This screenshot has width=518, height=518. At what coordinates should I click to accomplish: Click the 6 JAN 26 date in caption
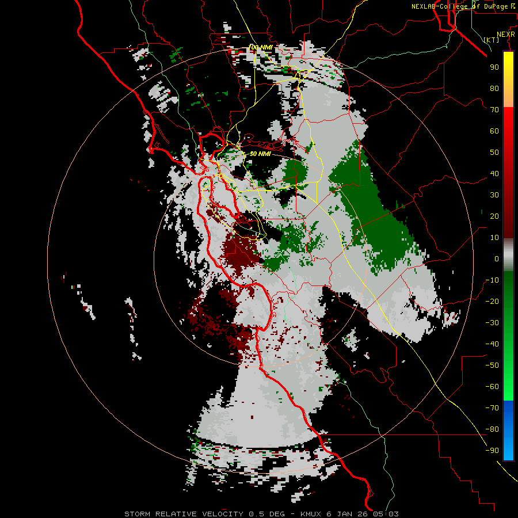pyautogui.click(x=348, y=514)
